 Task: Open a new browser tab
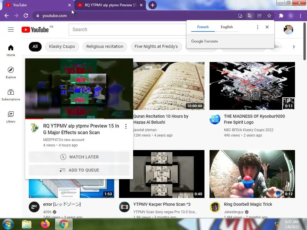pos(153,5)
